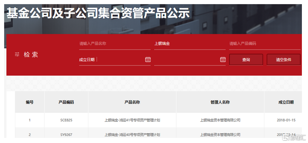Viewport: 308px width, 143px height.
Task: Click the 检索 search section label
Action: point(31,55)
